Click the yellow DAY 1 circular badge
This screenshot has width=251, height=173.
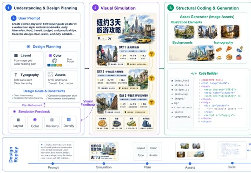tap(152, 54)
